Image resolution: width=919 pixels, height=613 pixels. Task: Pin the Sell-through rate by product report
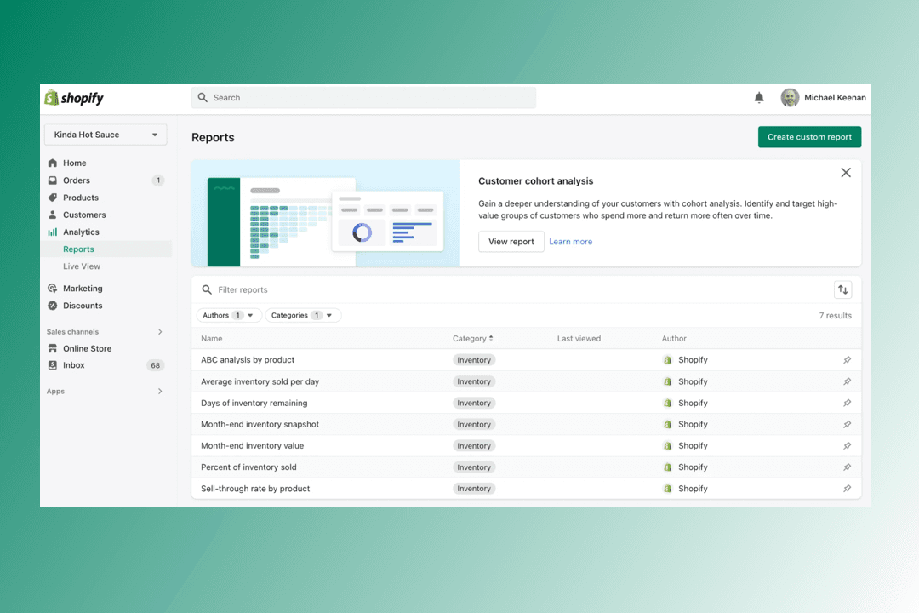847,489
